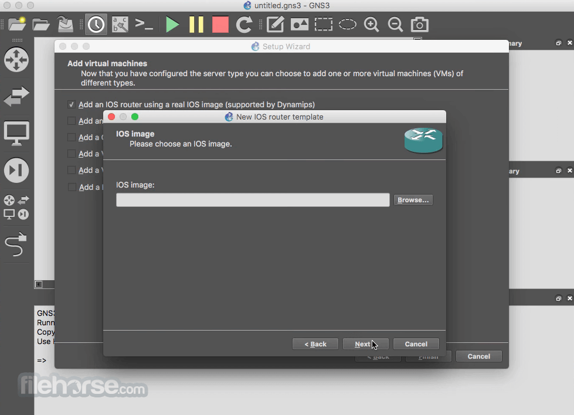
Task: Show interface labels icon
Action: coord(120,25)
